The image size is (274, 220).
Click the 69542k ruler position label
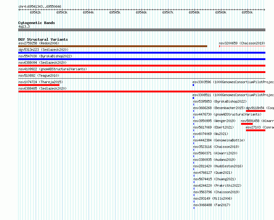[x=35, y=12]
